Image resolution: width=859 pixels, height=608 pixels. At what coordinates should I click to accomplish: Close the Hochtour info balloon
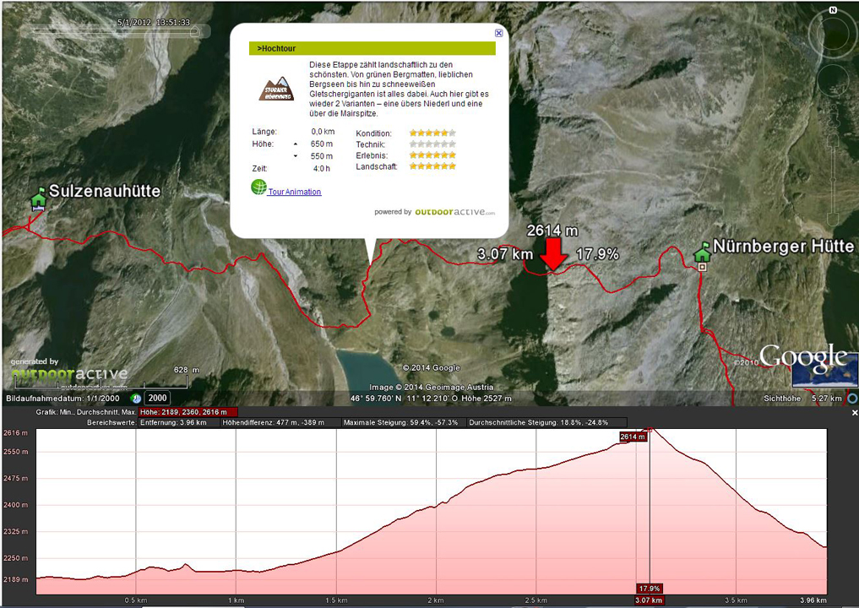point(498,33)
